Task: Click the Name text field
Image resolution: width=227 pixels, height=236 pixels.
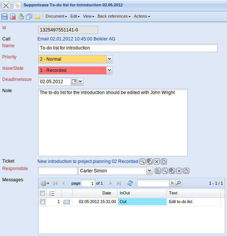Action: point(128,48)
